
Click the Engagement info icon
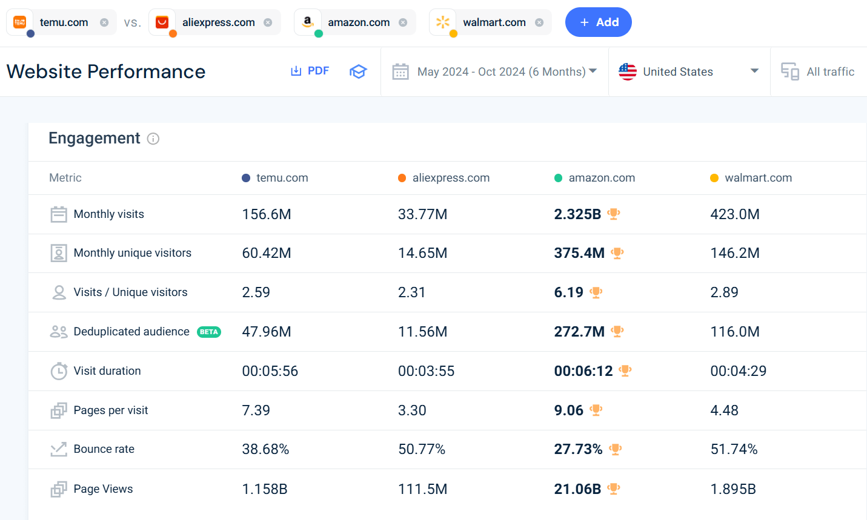(153, 139)
